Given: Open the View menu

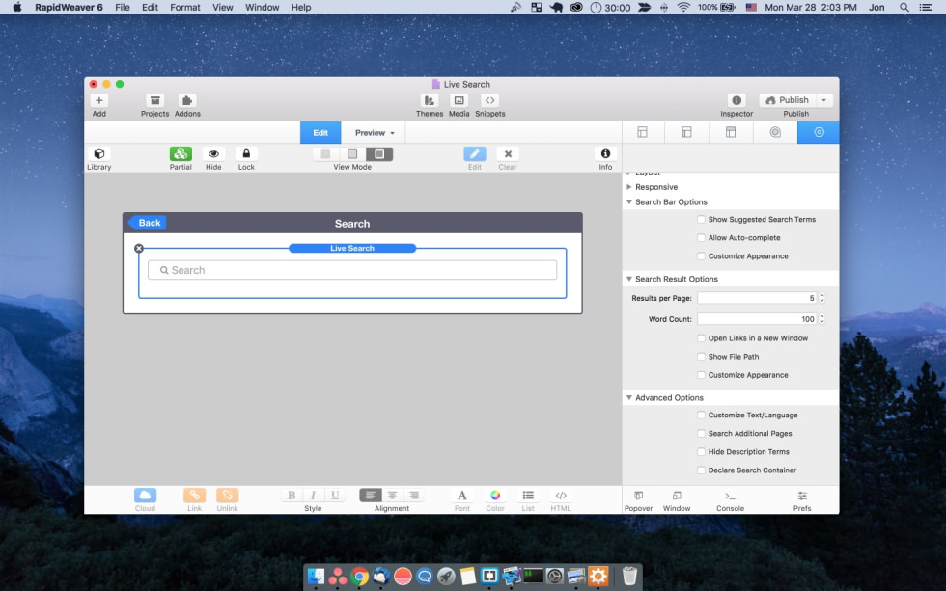Looking at the screenshot, I should point(223,7).
